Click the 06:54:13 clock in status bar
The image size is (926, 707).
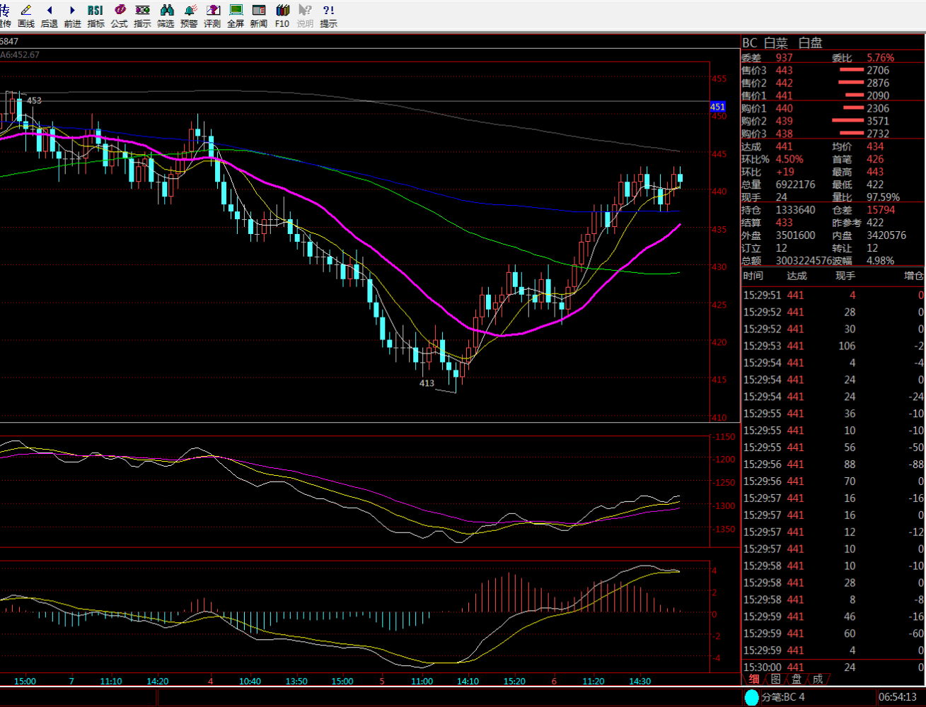coord(898,697)
